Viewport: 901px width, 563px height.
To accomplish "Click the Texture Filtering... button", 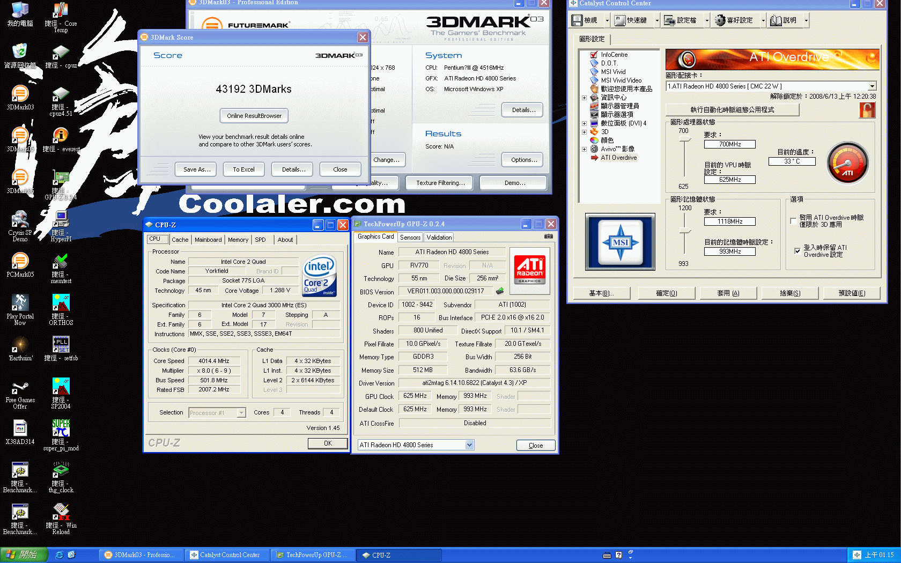I will (440, 183).
